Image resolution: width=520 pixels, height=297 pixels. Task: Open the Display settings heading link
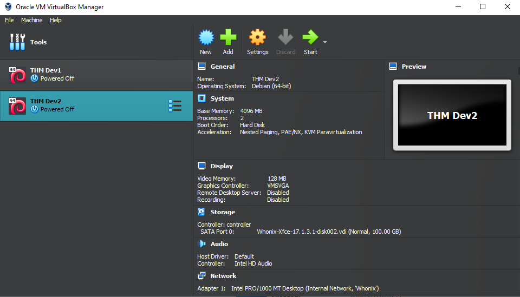coord(222,166)
